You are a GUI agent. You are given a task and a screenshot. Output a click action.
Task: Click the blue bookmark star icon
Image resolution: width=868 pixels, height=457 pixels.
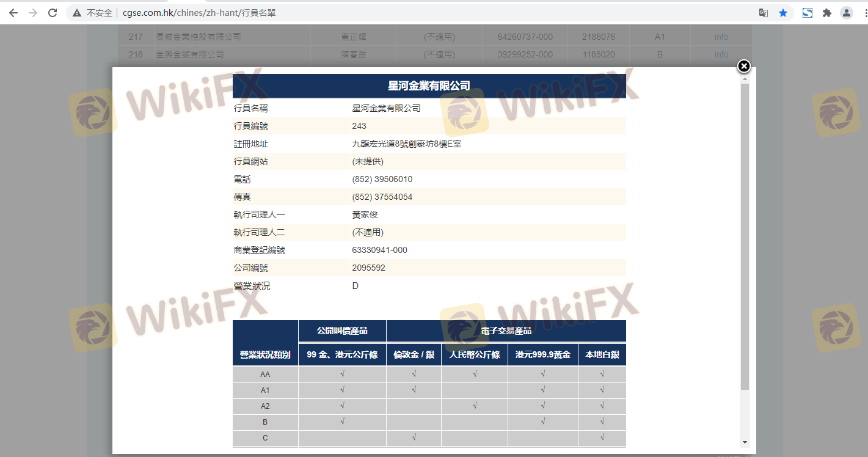783,13
